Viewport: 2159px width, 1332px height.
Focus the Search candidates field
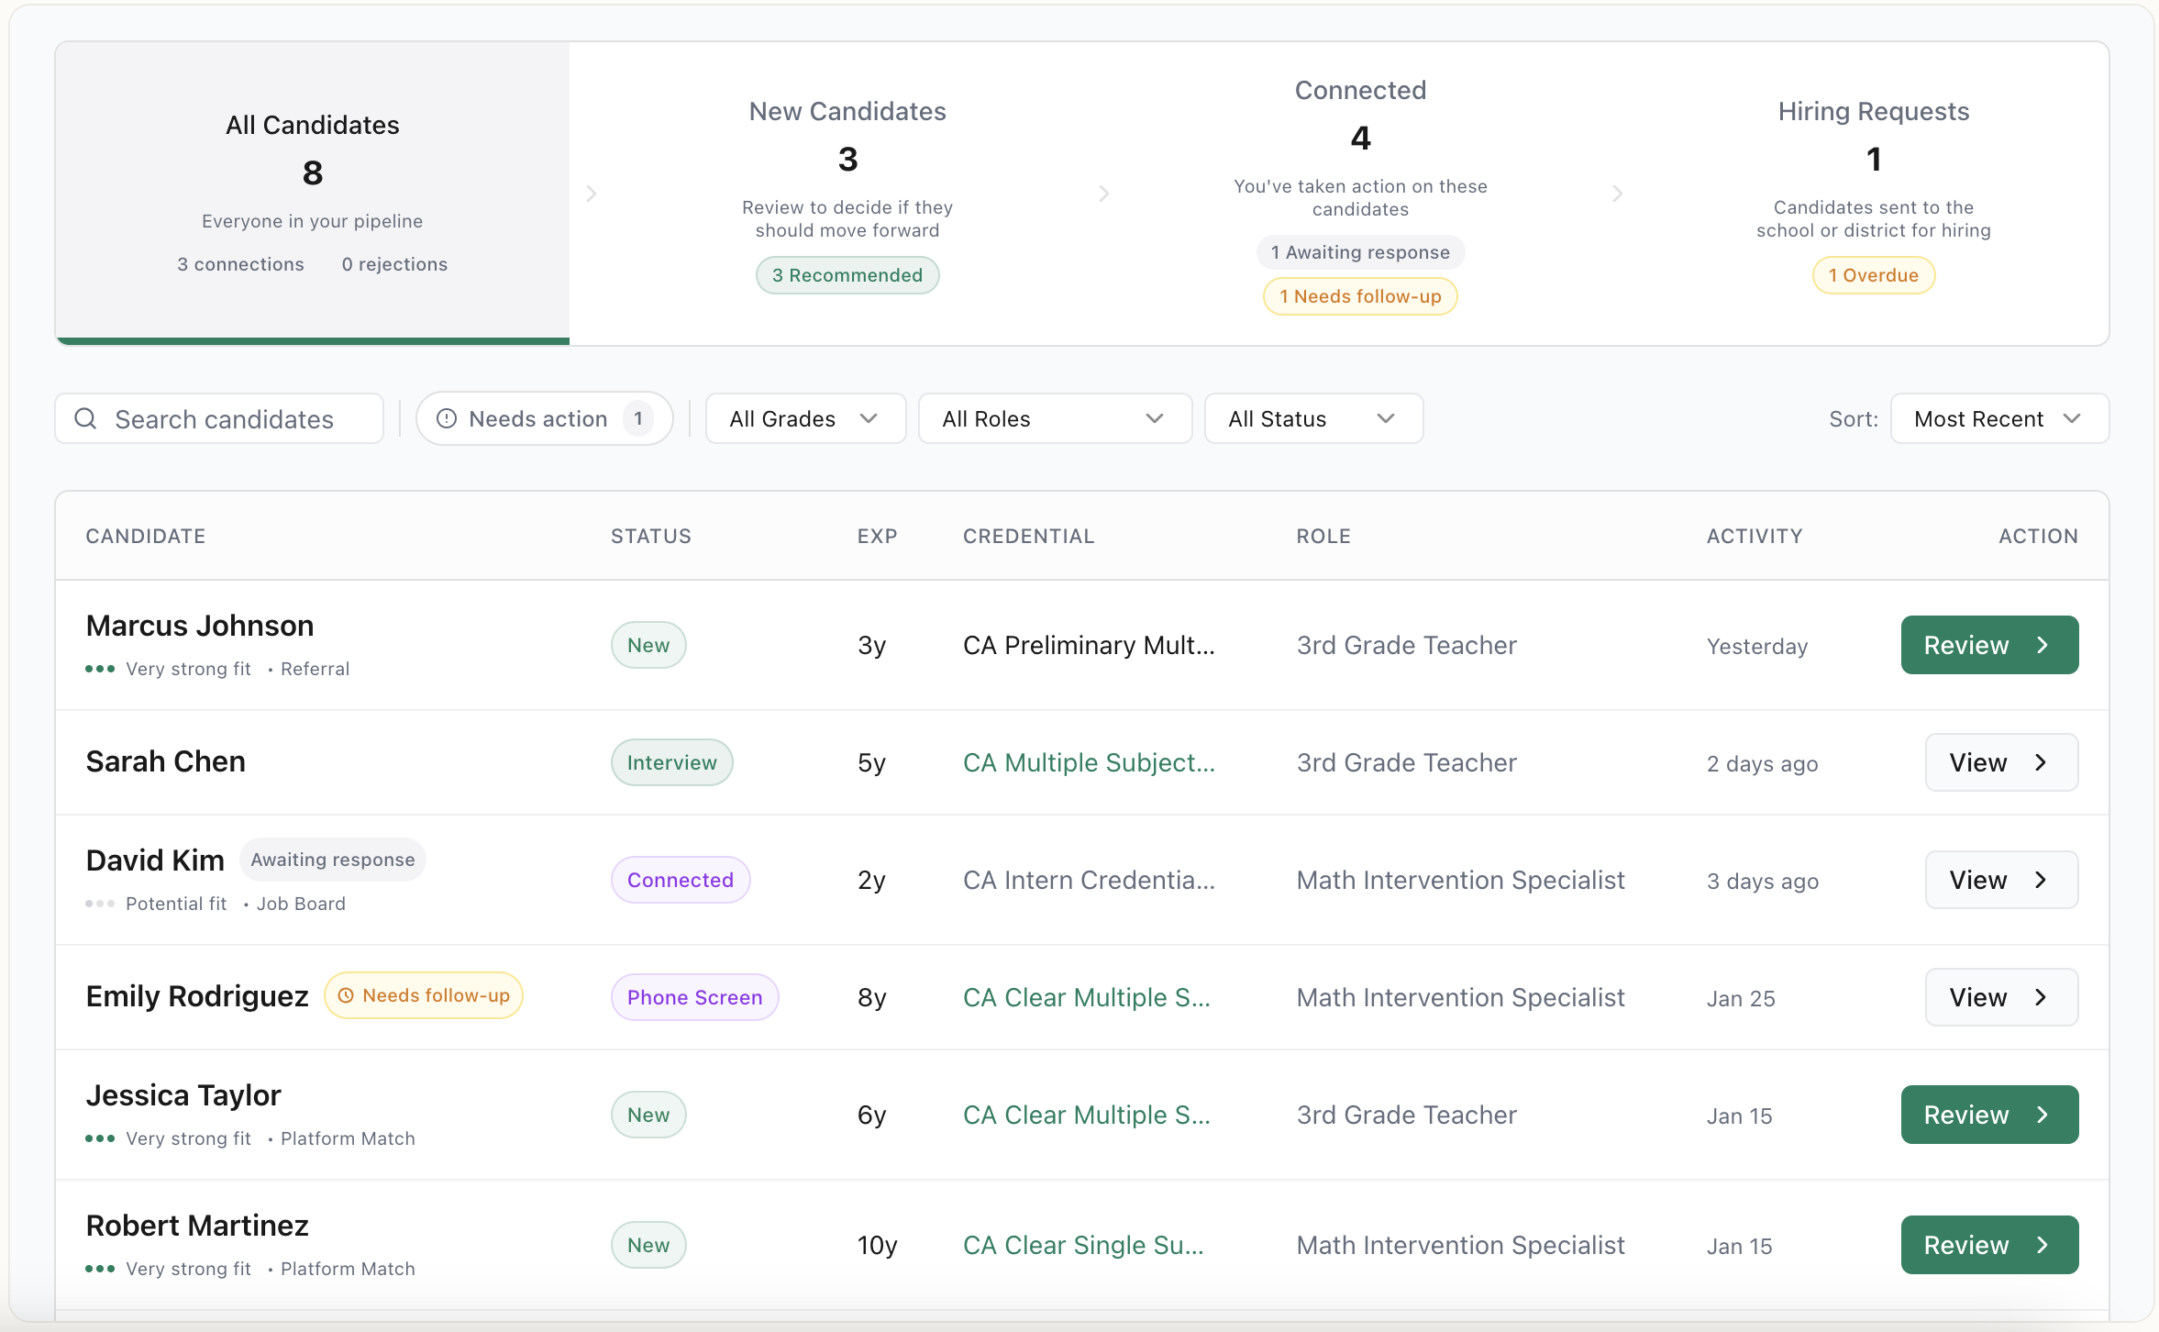pos(225,419)
